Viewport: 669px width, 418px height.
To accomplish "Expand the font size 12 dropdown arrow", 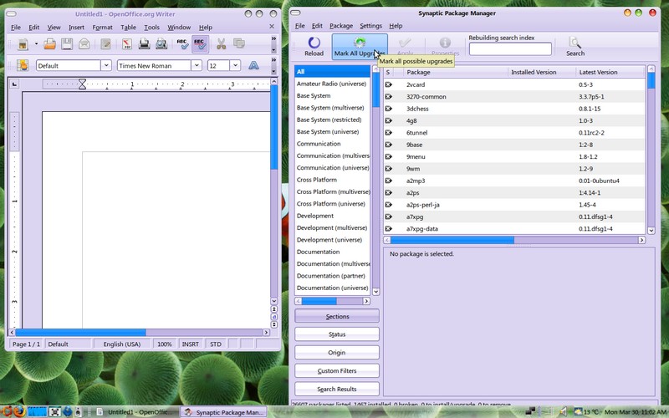I will click(x=235, y=65).
